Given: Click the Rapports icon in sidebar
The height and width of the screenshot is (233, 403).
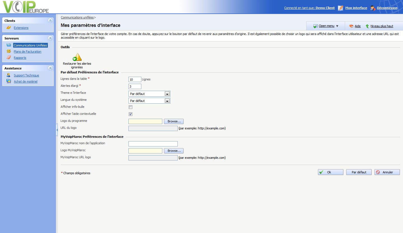Looking at the screenshot, I should pos(9,58).
